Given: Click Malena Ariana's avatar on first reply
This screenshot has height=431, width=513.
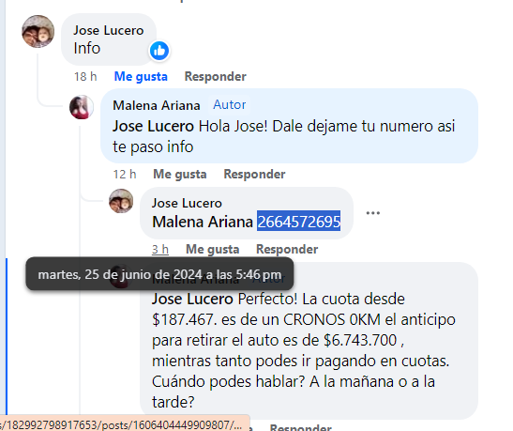Looking at the screenshot, I should [x=82, y=107].
